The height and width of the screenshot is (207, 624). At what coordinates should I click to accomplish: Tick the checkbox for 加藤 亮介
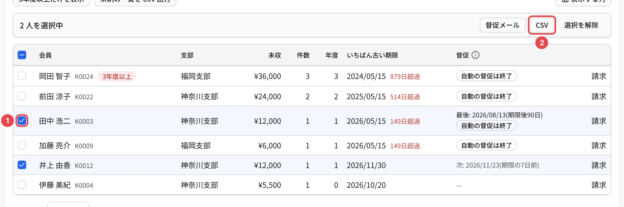coord(22,145)
